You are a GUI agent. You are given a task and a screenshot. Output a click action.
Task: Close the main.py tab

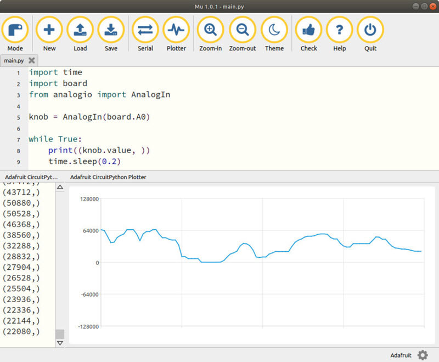tap(32, 60)
